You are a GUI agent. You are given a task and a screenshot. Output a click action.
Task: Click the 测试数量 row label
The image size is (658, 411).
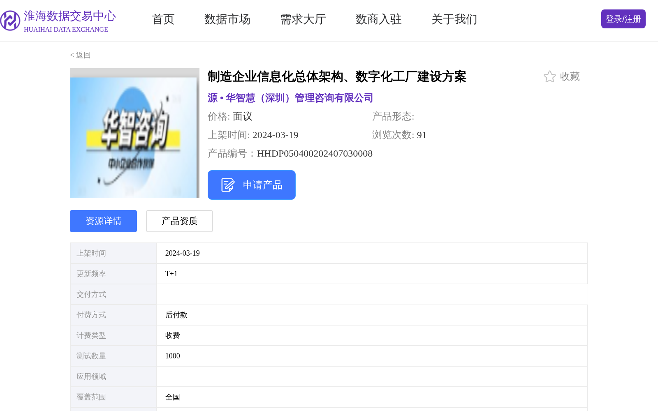(x=113, y=356)
